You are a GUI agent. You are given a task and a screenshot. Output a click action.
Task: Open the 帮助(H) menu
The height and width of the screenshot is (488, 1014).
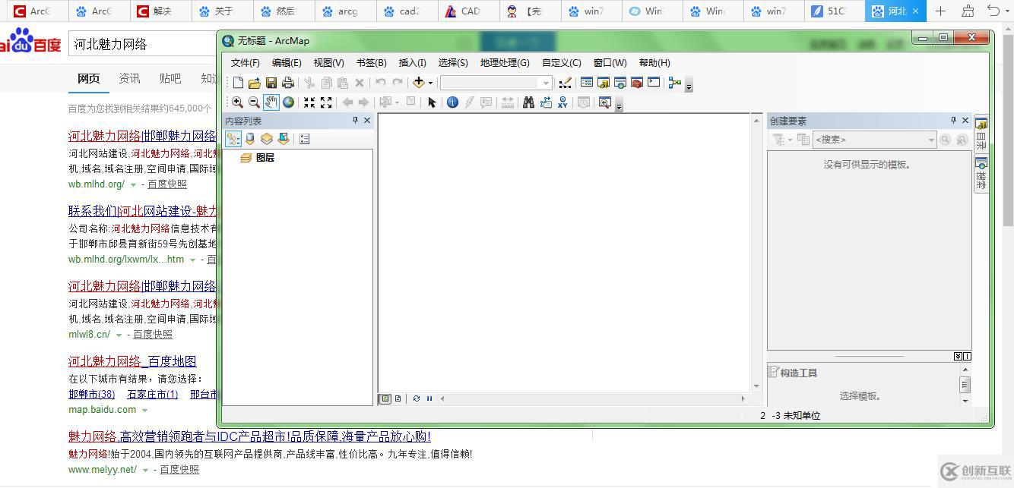[x=654, y=63]
